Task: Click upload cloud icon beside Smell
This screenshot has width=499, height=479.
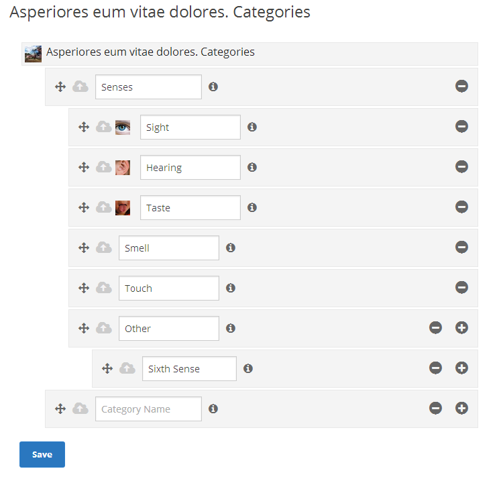Action: (104, 248)
